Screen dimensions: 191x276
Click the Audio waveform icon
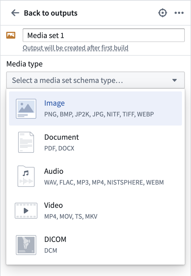click(26, 176)
